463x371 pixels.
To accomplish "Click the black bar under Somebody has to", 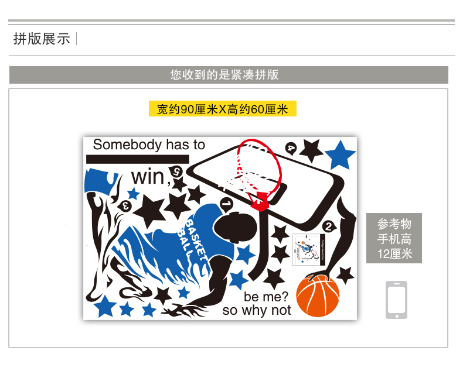I will point(138,159).
